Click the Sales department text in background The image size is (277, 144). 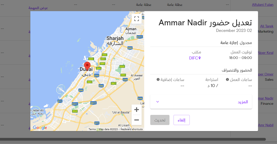point(269,79)
